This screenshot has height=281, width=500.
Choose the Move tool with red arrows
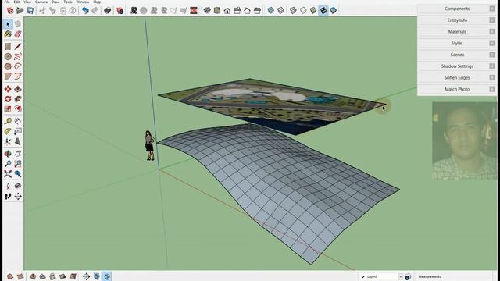8,89
